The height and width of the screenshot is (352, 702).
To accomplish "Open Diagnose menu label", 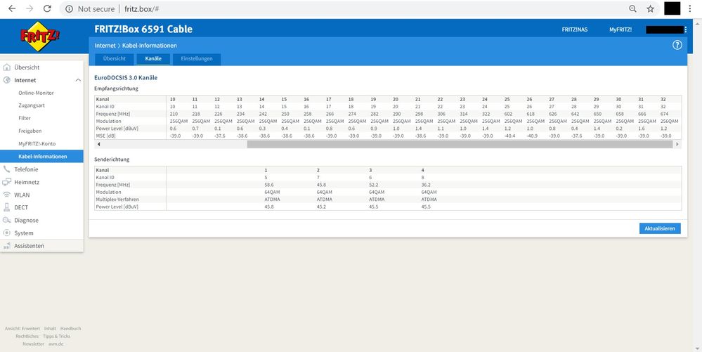I will [x=27, y=221].
